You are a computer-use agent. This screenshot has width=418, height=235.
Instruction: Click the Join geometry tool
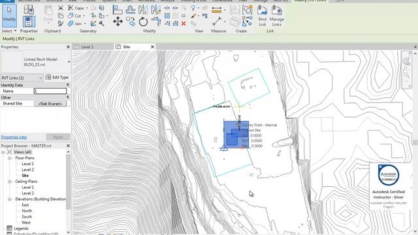pyautogui.click(x=75, y=23)
